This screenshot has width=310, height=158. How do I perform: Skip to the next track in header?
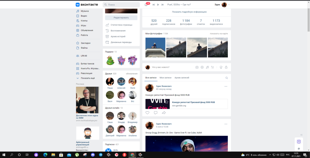162,5
